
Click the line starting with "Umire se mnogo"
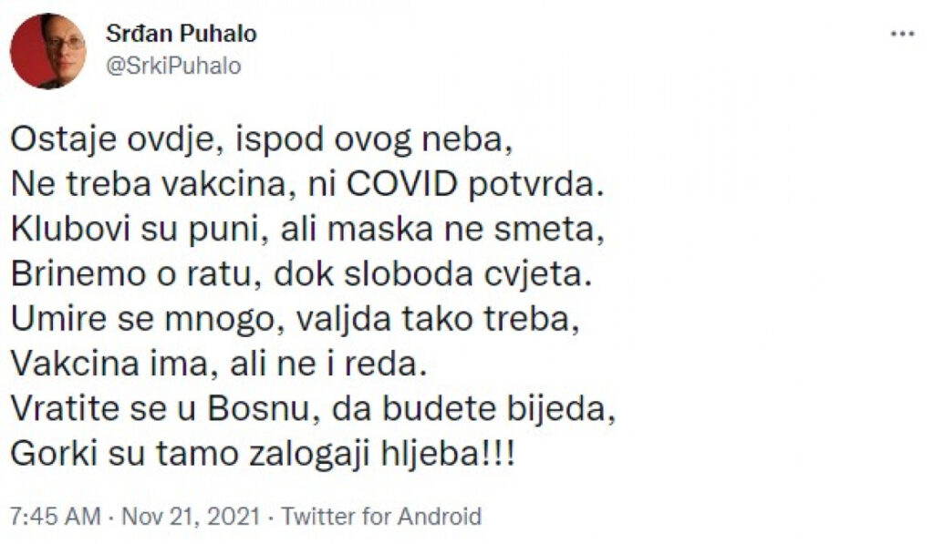(x=285, y=312)
